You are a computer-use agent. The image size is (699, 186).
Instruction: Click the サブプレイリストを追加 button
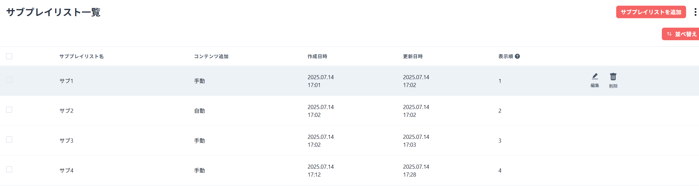[651, 12]
